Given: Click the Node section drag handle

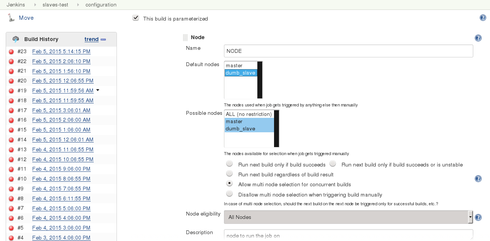Looking at the screenshot, I should click(x=185, y=38).
